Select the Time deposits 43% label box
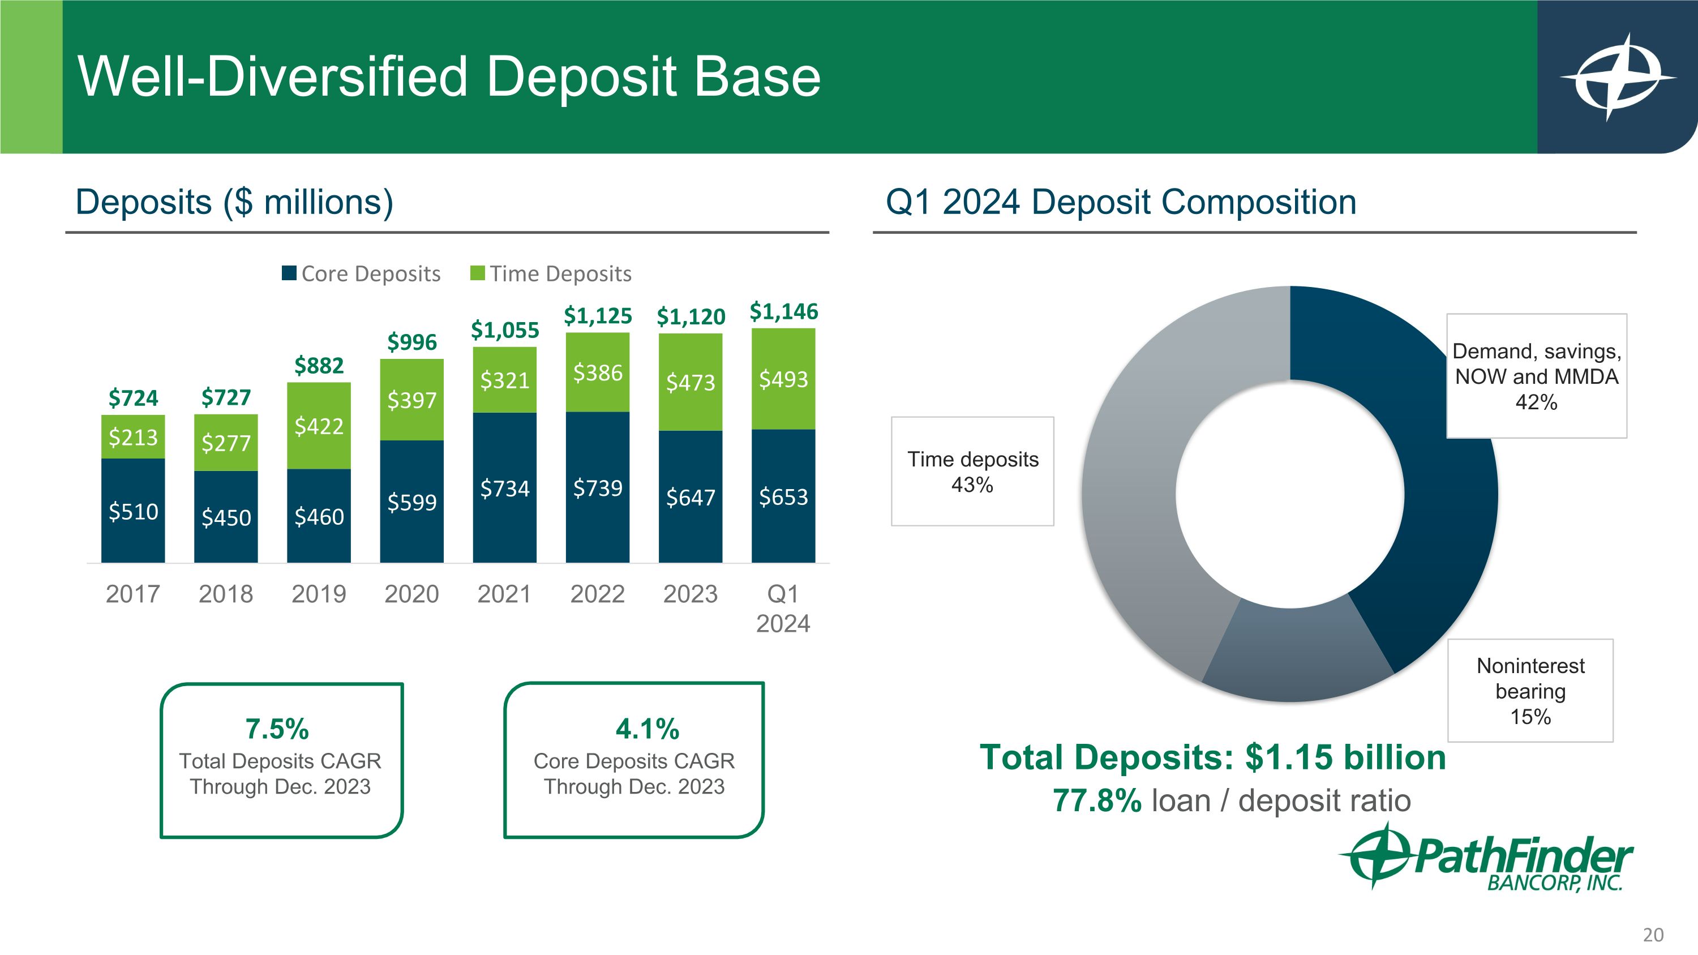The image size is (1698, 955). click(972, 471)
